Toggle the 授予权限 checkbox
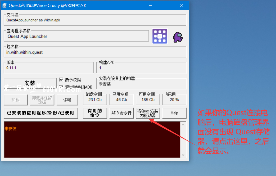276x176 pixels. pyautogui.click(x=61, y=80)
